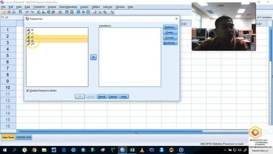Open the Format options button
Image resolution: width=273 pixels, height=154 pixels.
[170, 38]
